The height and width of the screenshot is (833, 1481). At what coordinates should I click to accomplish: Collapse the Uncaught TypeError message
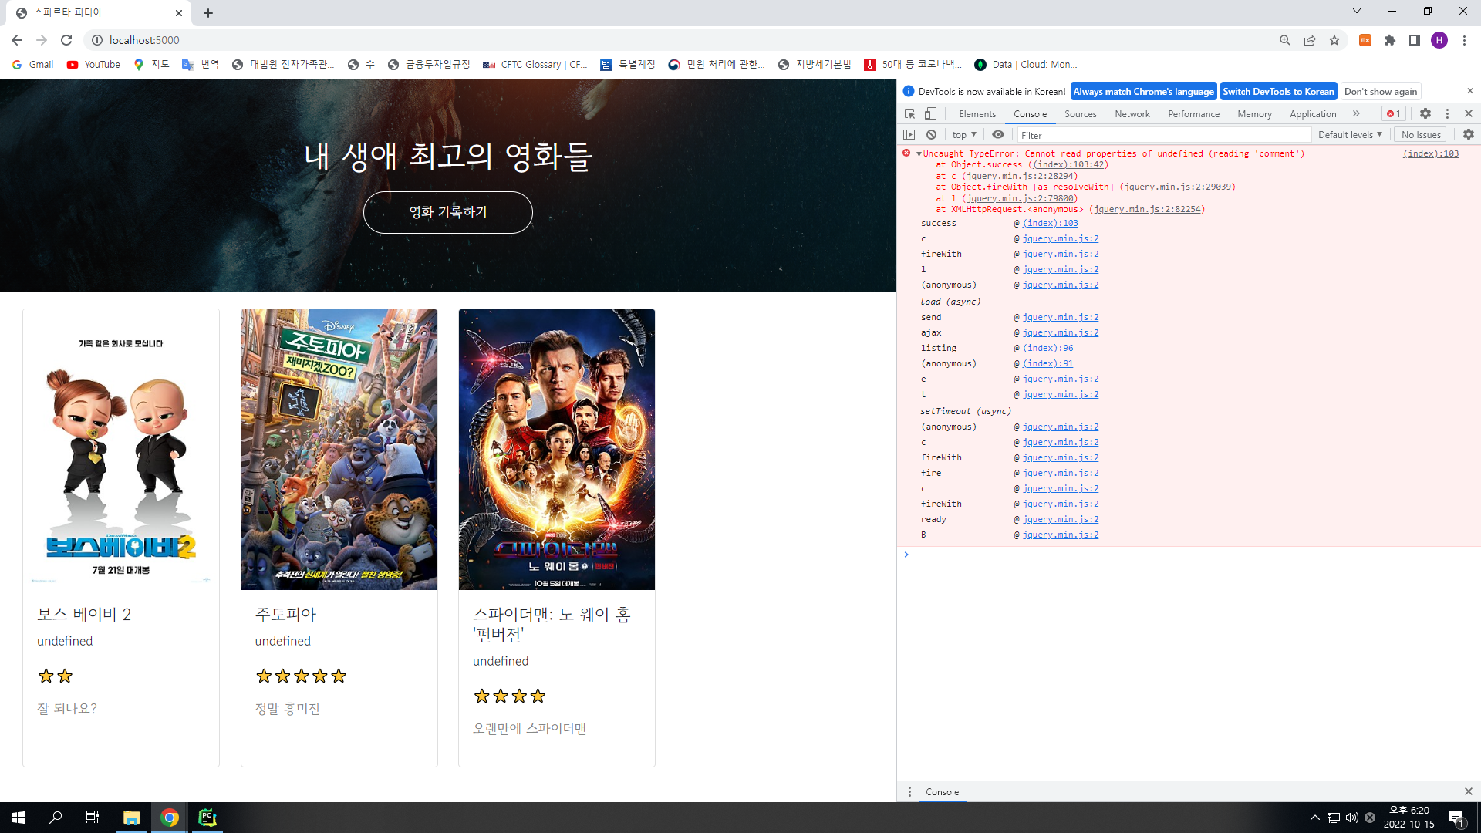click(x=919, y=153)
